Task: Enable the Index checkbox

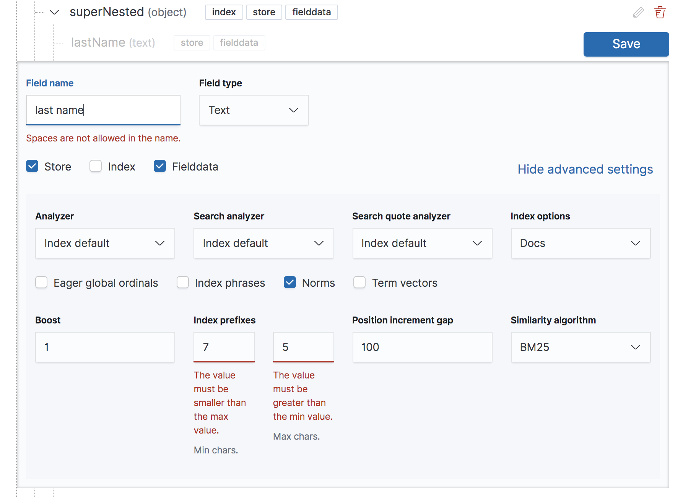Action: pos(96,166)
